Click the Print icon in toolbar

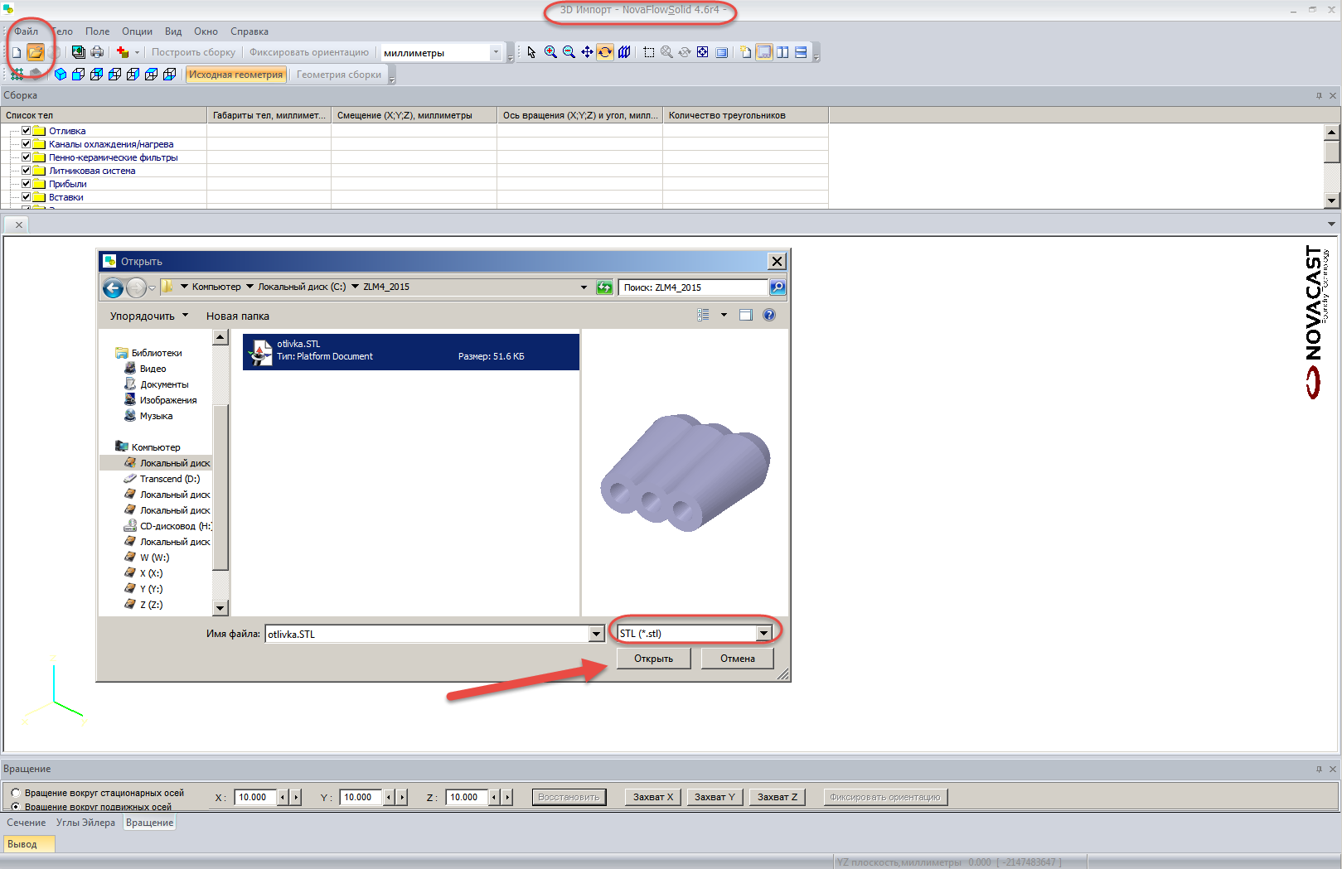(97, 52)
